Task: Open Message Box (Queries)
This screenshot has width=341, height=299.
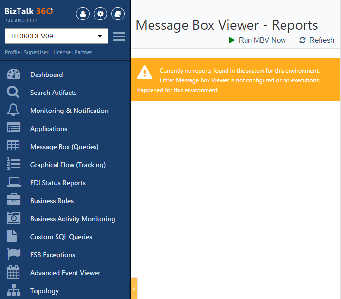Action: 64,147
